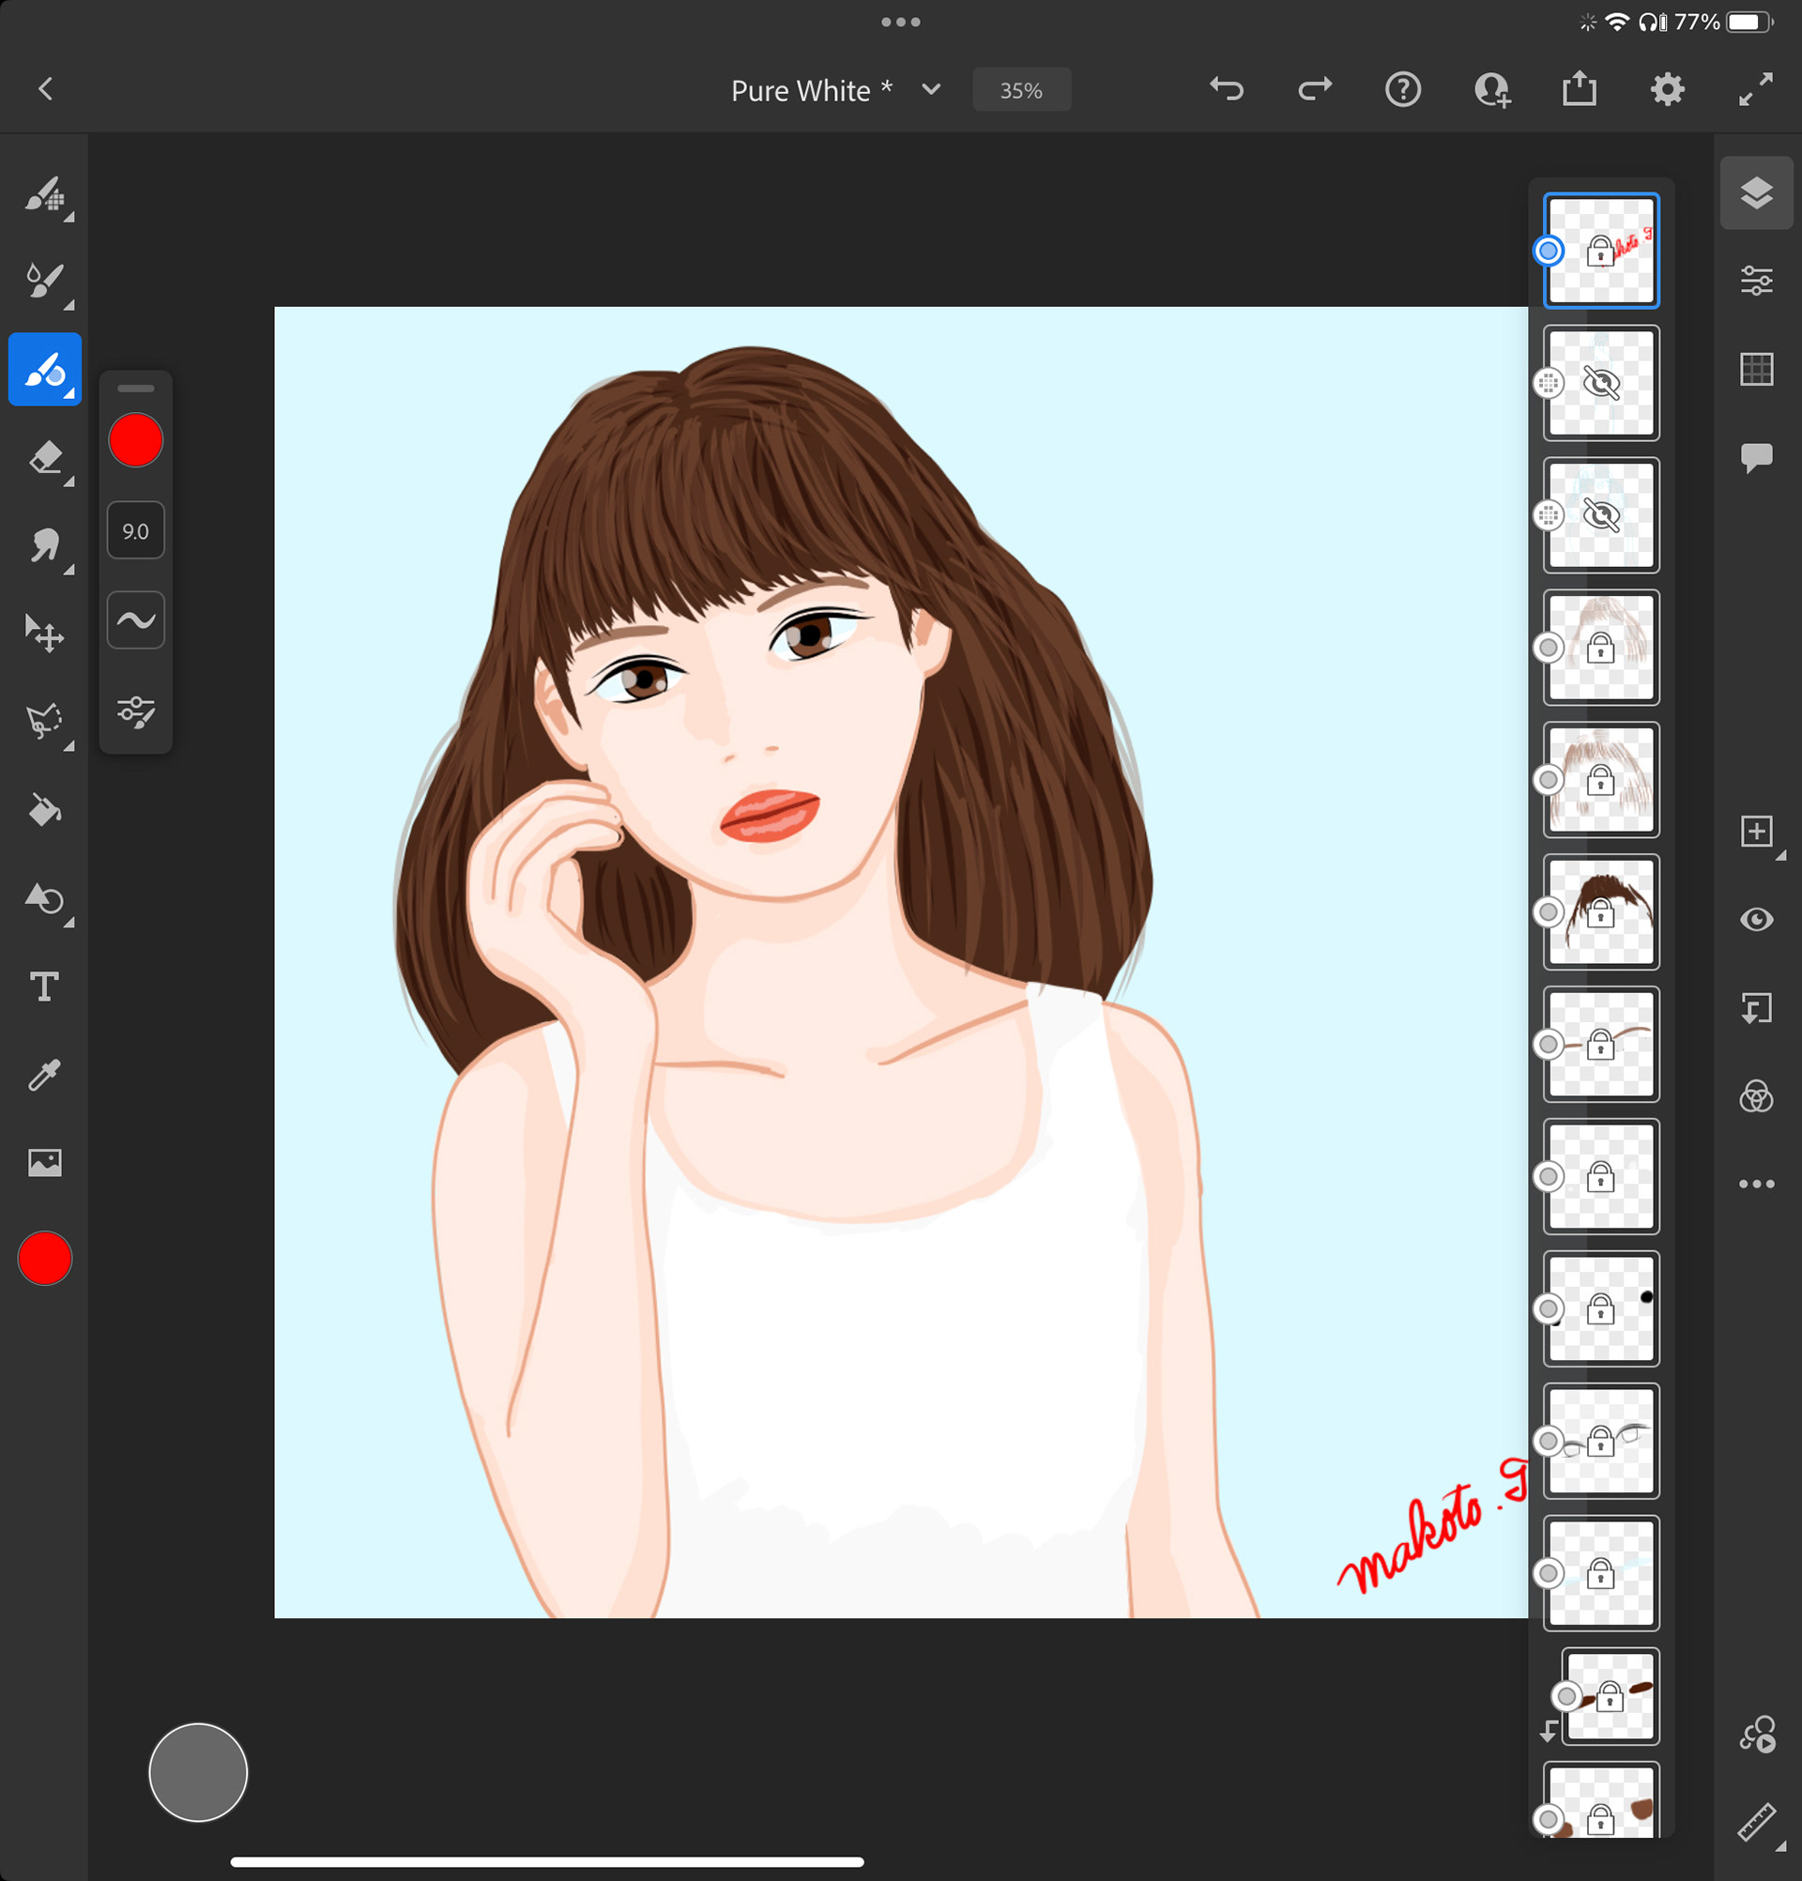The width and height of the screenshot is (1802, 1881).
Task: Undo the last action
Action: tap(1227, 89)
